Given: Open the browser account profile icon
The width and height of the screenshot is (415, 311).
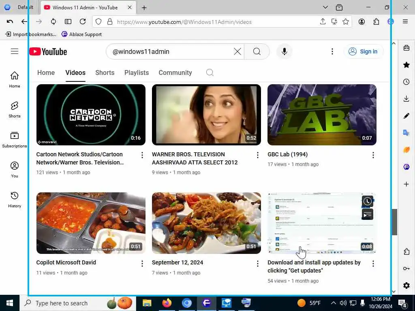Looking at the screenshot, I should (x=362, y=22).
